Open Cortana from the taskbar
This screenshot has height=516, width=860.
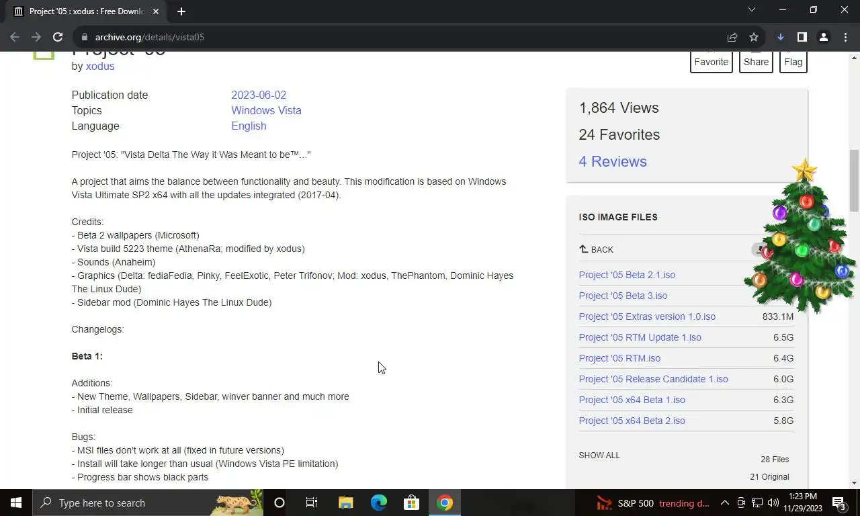click(x=279, y=503)
